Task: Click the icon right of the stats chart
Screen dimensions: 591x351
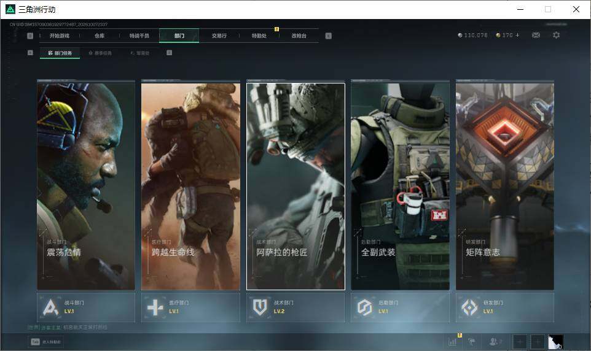Action: coord(472,342)
